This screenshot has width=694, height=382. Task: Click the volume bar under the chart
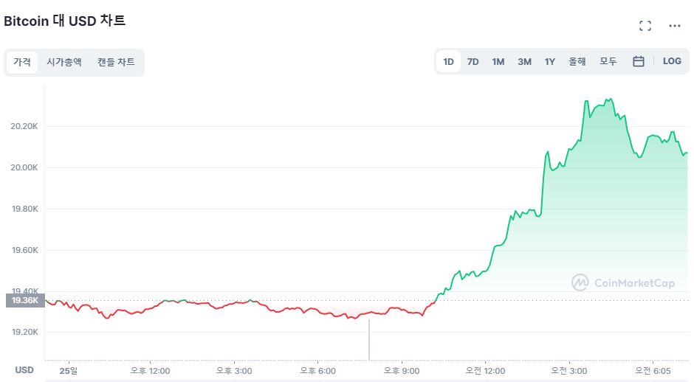coord(368,339)
